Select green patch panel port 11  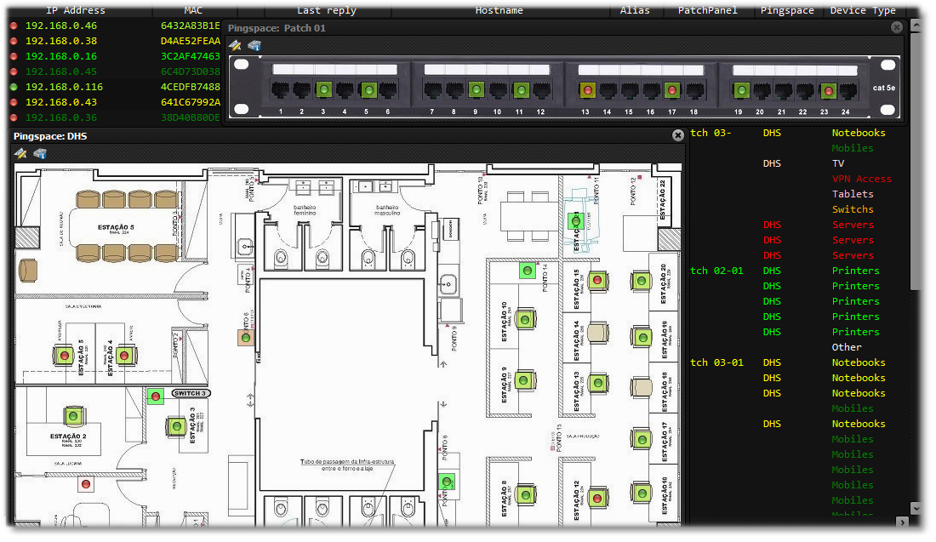point(521,91)
